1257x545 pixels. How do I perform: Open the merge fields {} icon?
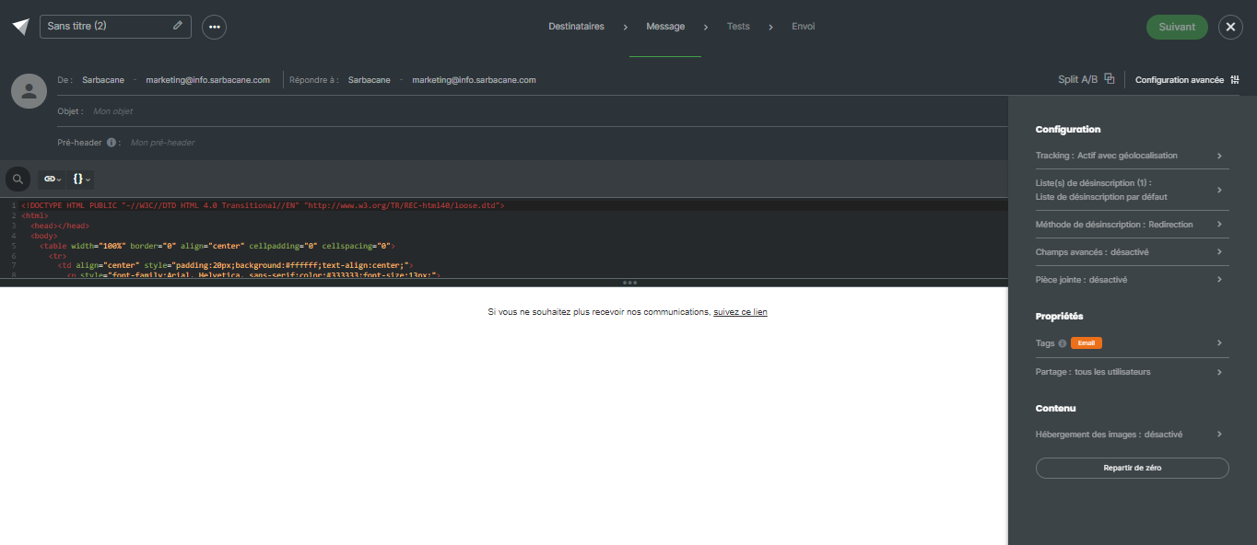click(79, 178)
